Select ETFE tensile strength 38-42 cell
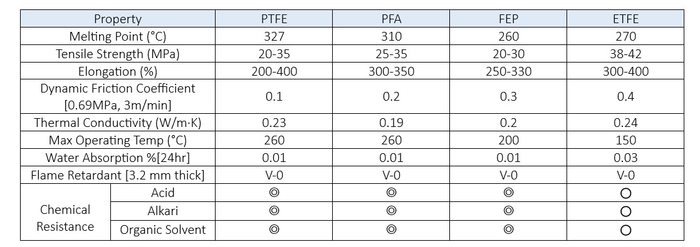700x247 pixels. [625, 54]
